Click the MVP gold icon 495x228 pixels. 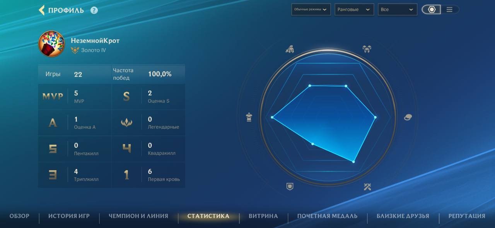point(53,96)
